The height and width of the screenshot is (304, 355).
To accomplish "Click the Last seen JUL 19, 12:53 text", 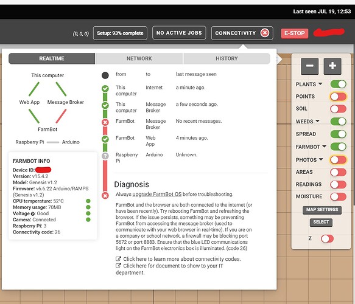I will point(322,12).
